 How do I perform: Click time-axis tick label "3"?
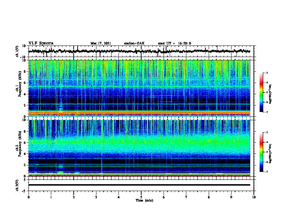click(x=96, y=197)
